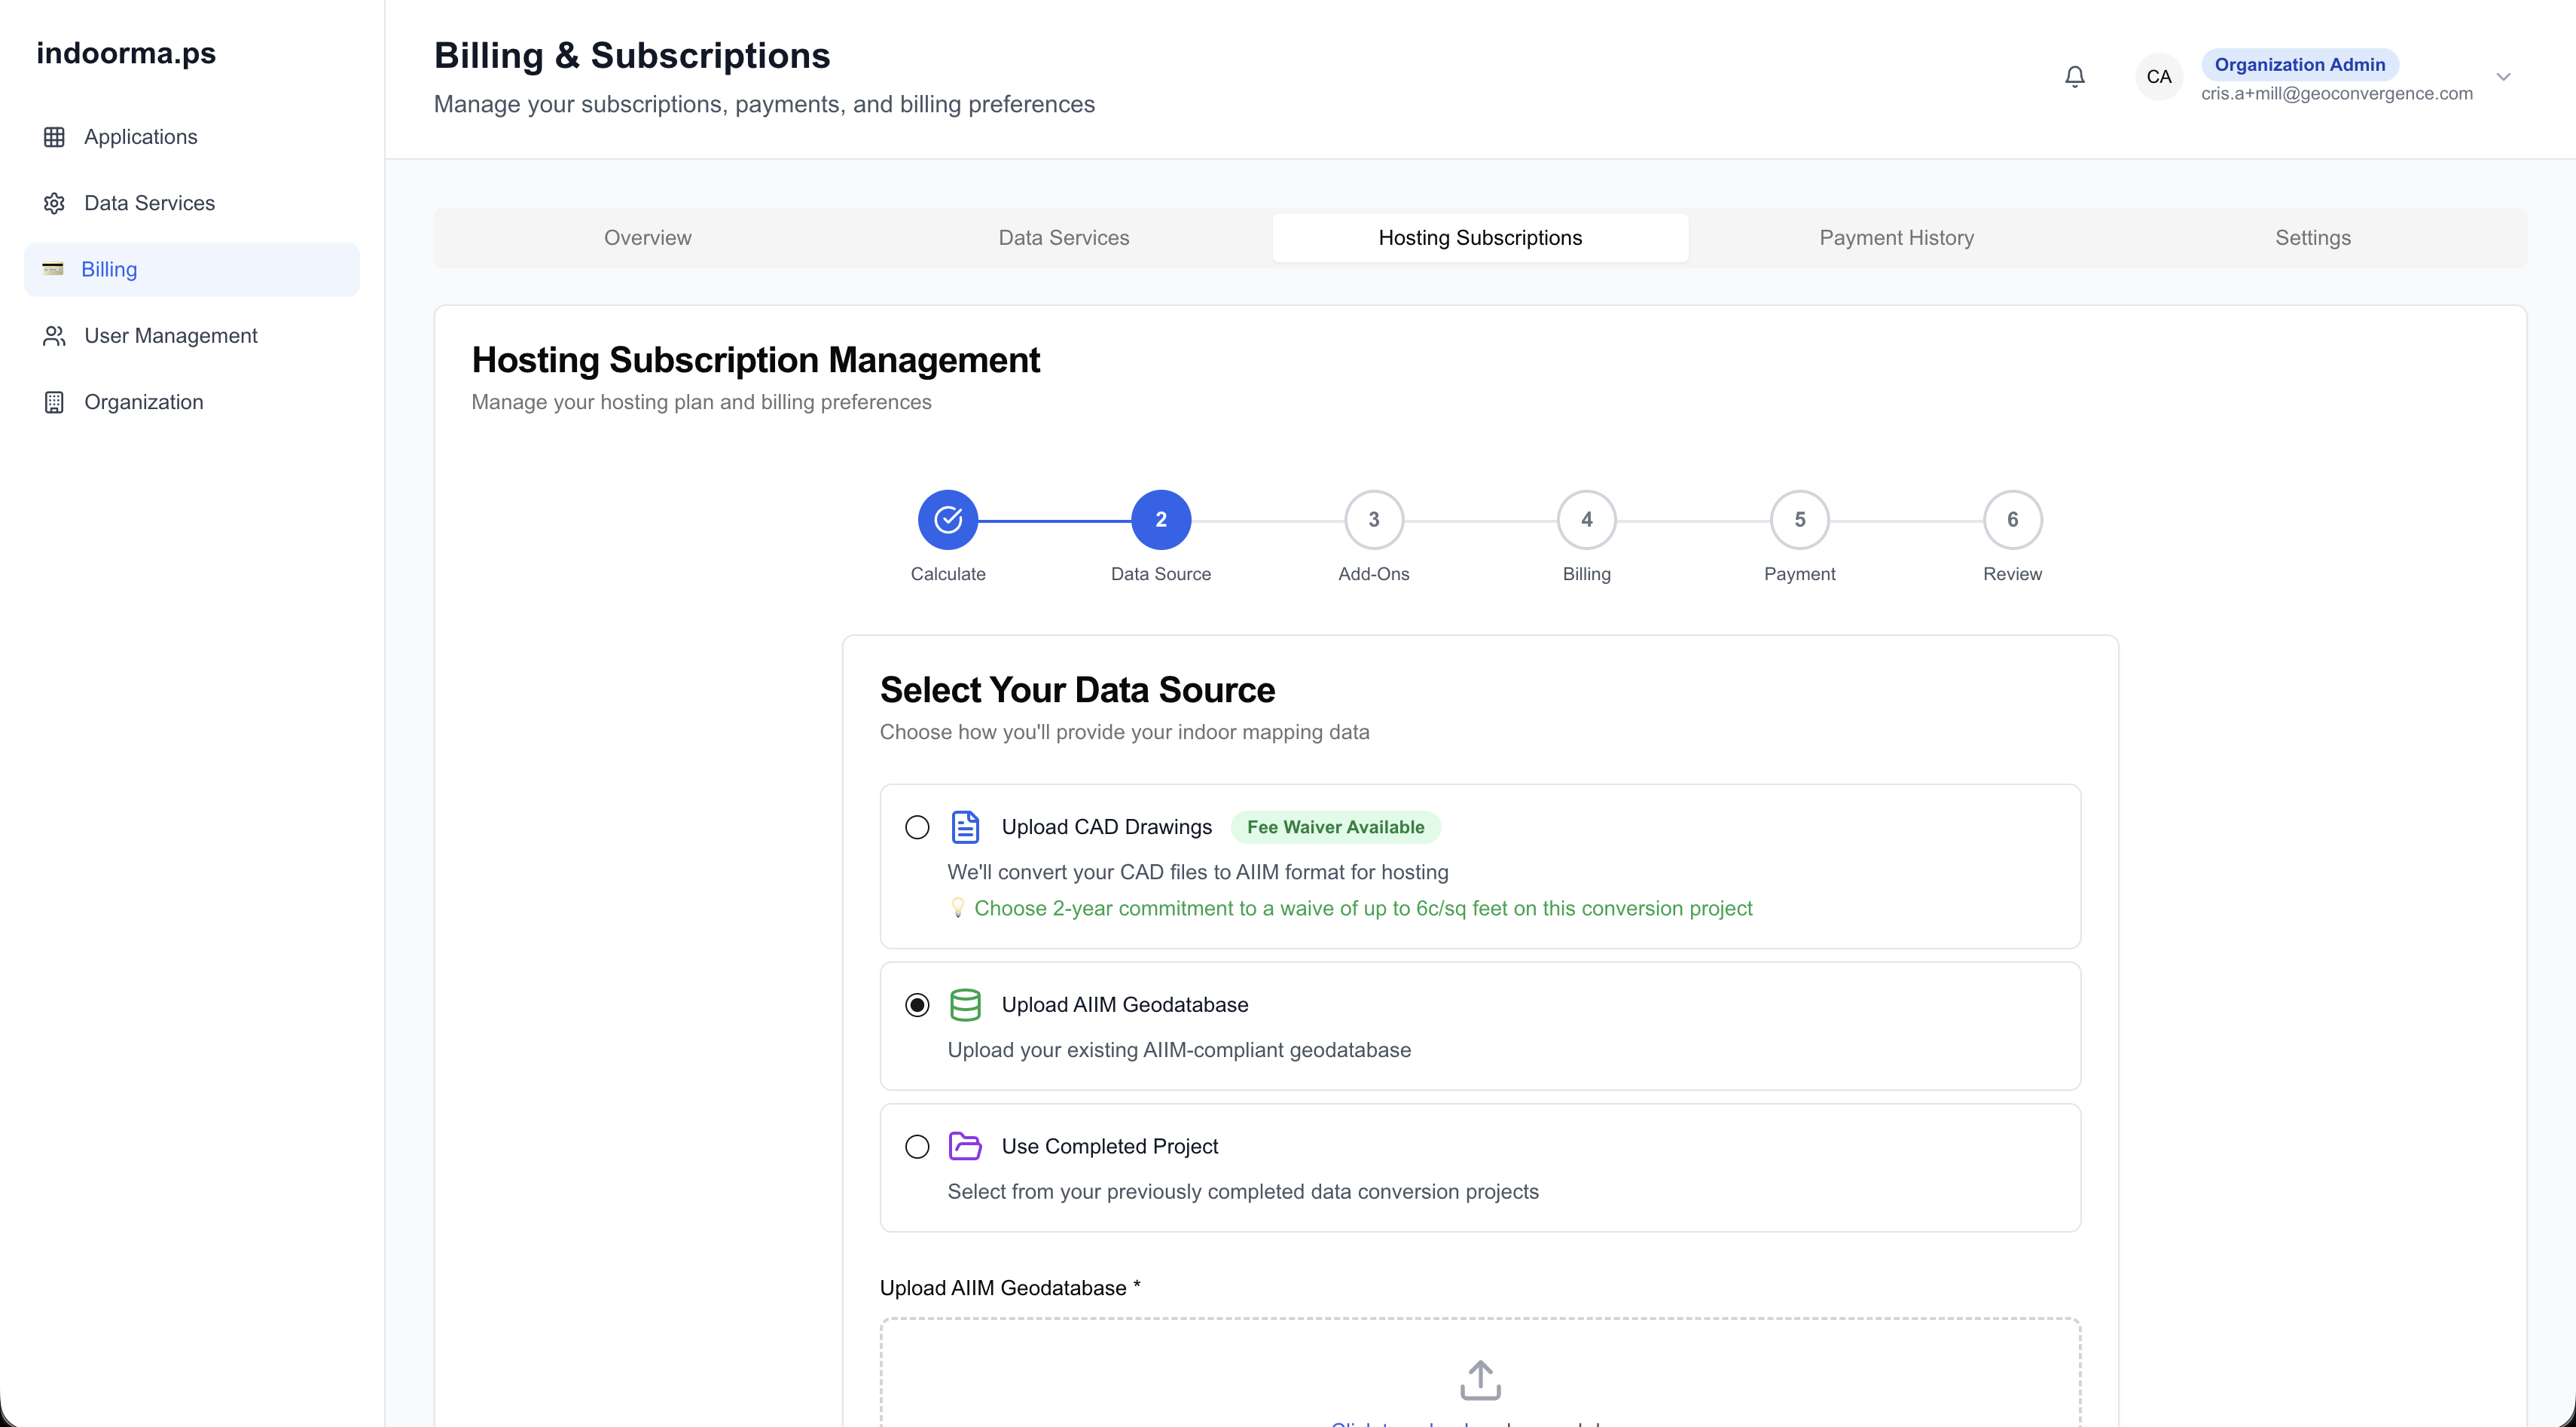Click the CA user avatar
This screenshot has width=2576, height=1427.
2159,77
